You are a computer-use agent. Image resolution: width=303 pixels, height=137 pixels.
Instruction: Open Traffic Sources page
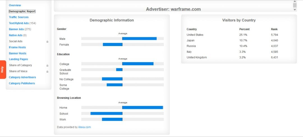point(19,17)
